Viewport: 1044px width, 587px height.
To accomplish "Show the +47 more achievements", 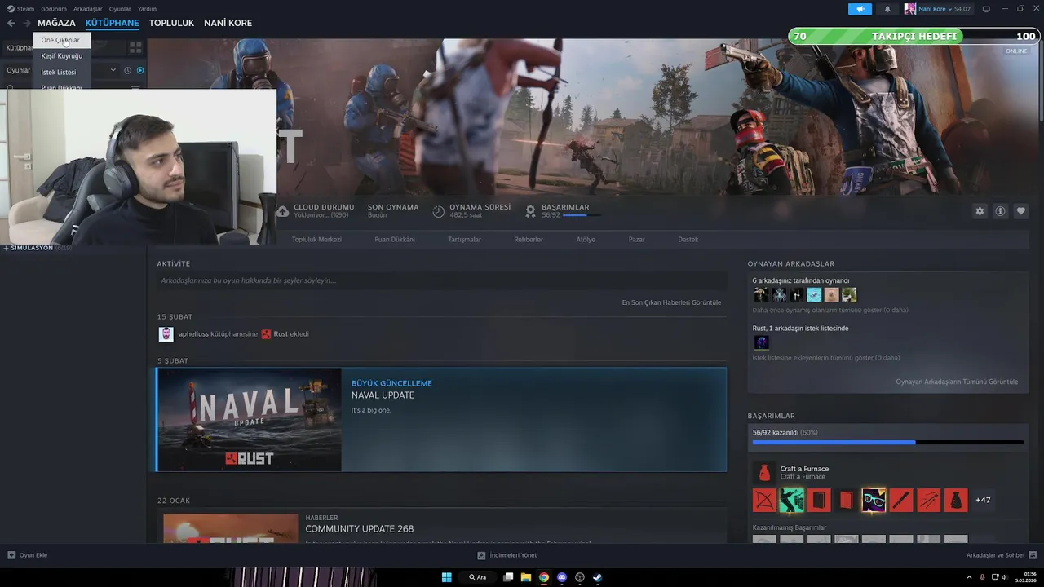I will pyautogui.click(x=983, y=500).
